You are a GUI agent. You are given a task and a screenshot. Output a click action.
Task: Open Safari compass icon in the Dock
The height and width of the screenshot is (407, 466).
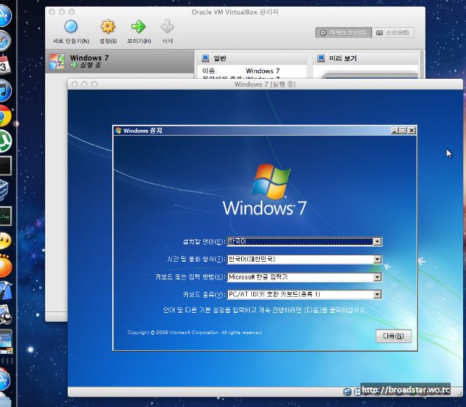pyautogui.click(x=4, y=41)
